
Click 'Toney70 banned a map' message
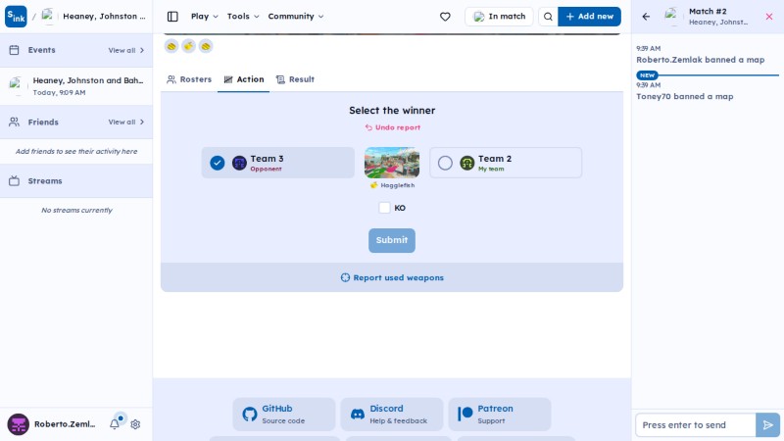click(684, 96)
